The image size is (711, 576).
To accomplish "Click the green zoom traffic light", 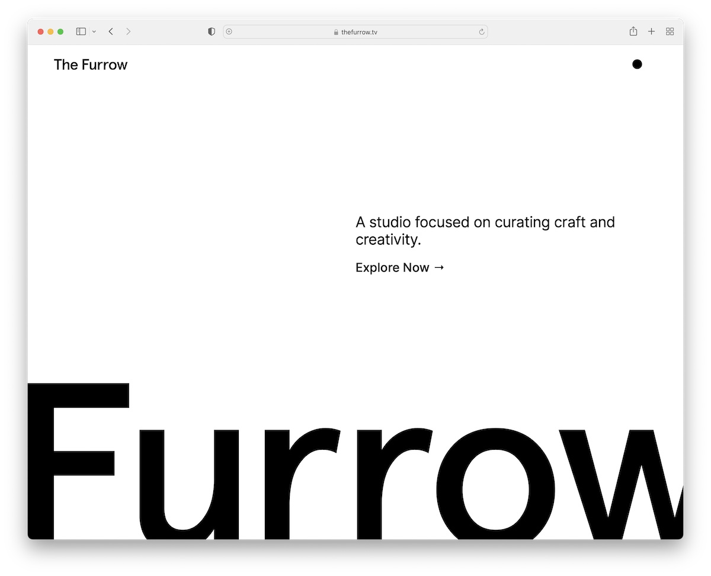I will (60, 31).
